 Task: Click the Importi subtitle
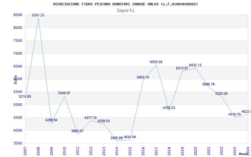[x=125, y=11]
